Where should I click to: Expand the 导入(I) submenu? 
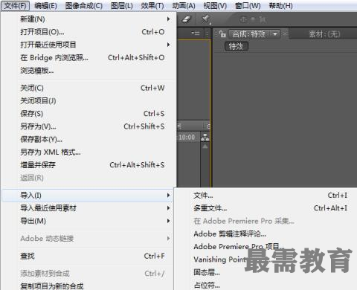pyautogui.click(x=88, y=196)
